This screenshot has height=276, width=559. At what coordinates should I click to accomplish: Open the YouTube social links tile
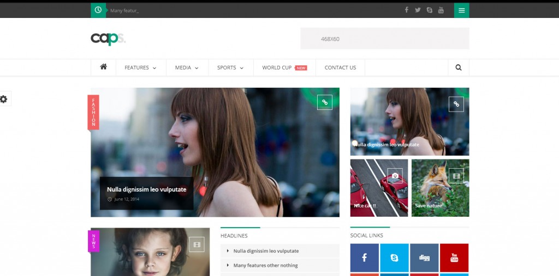tap(454, 257)
